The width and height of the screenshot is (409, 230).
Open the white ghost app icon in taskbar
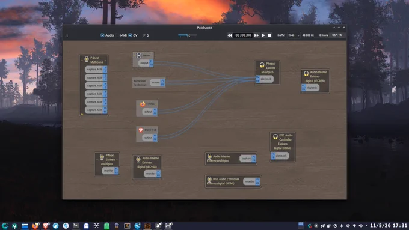86,226
